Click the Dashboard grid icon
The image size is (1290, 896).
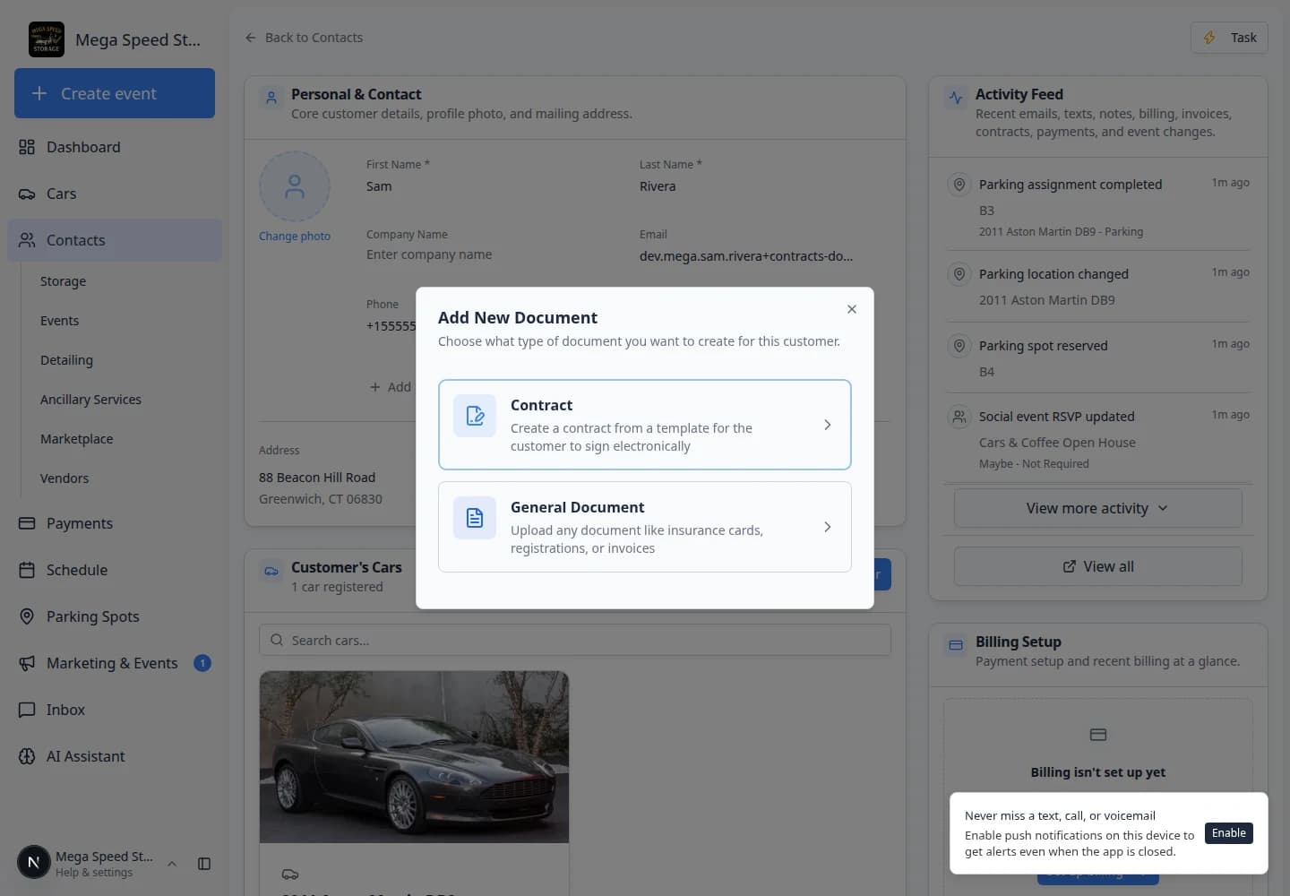coord(27,147)
